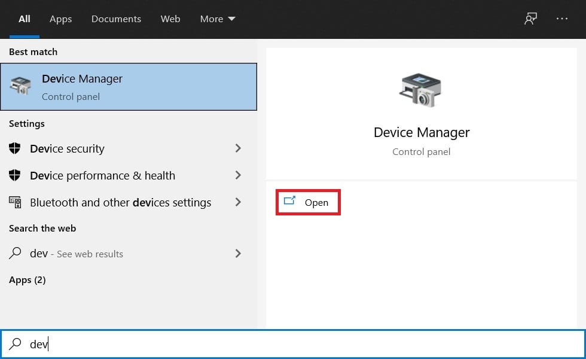Click the large Device Manager preview icon

click(420, 90)
